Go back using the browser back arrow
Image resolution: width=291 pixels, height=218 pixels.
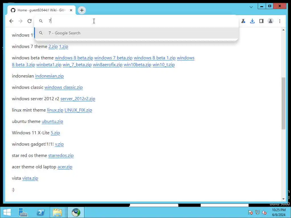pos(11,21)
